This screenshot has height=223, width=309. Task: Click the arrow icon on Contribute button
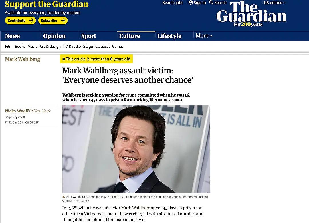pos(31,21)
